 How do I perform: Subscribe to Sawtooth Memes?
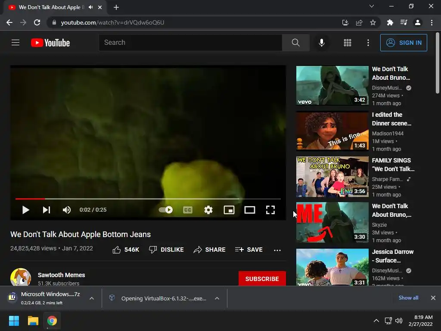pos(262,279)
